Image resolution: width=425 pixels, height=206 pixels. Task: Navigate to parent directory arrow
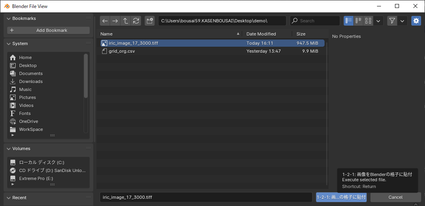click(126, 21)
